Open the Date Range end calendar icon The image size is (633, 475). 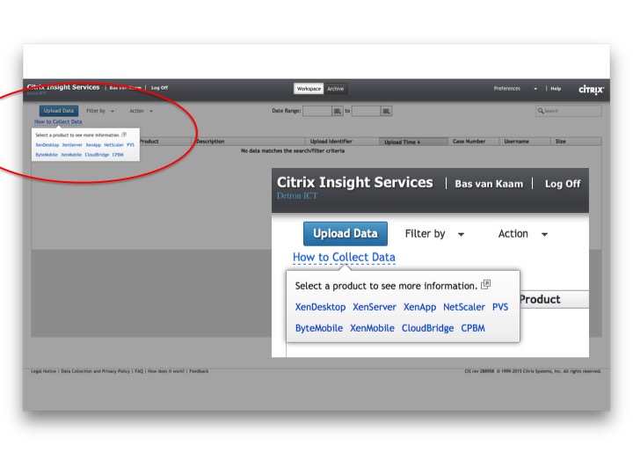click(386, 111)
